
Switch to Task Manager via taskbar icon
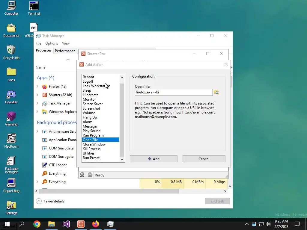point(110,224)
